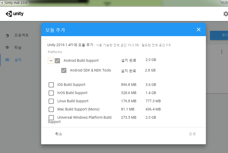Minimize the Unity Hub window
228x153 pixels.
pyautogui.click(x=224, y=2)
